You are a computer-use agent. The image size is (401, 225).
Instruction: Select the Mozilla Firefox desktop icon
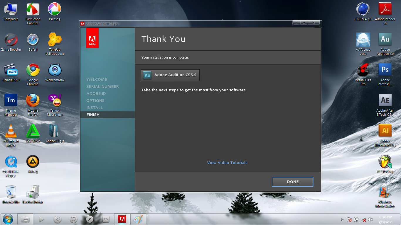(x=33, y=105)
